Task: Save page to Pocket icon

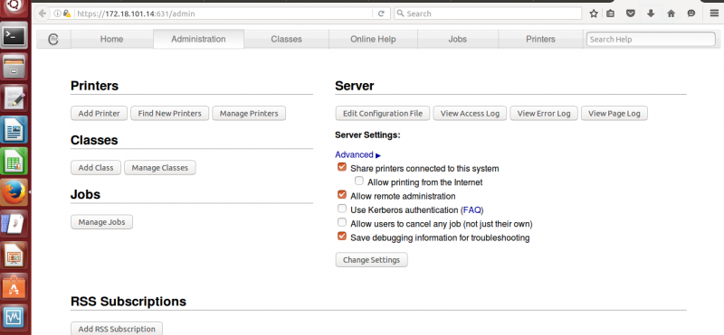Action: [631, 14]
